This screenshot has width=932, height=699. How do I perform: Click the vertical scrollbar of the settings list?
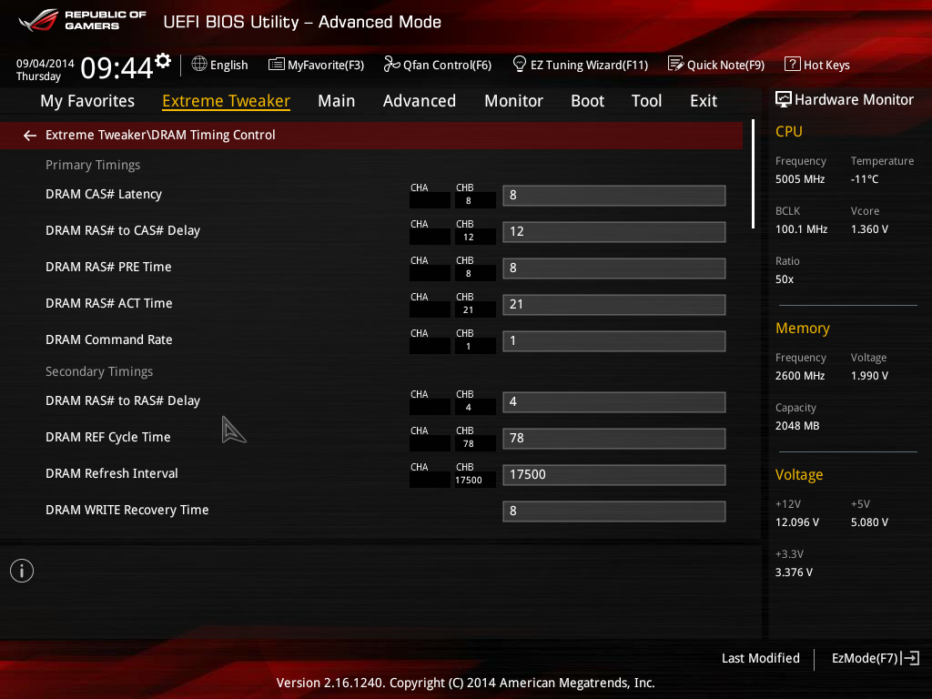click(x=753, y=174)
